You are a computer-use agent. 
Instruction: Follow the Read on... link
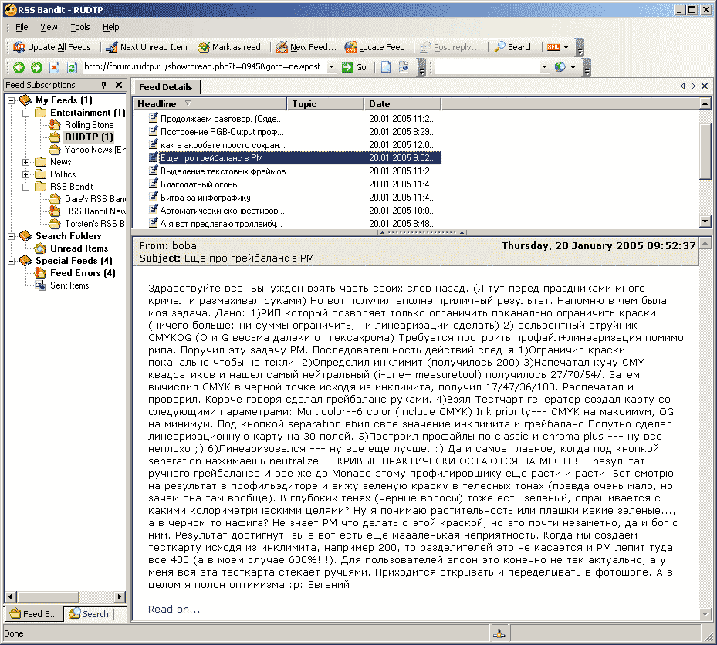click(x=174, y=609)
